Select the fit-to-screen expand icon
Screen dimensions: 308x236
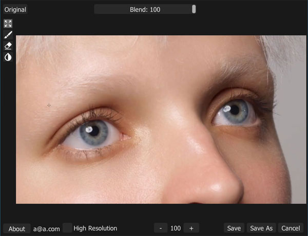8,24
